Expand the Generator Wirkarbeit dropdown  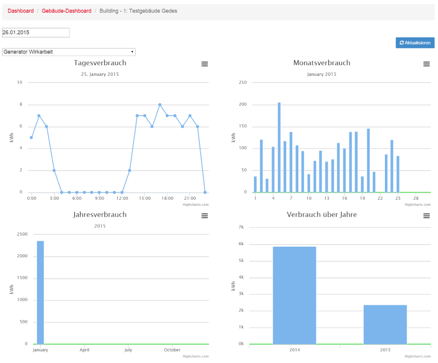69,52
